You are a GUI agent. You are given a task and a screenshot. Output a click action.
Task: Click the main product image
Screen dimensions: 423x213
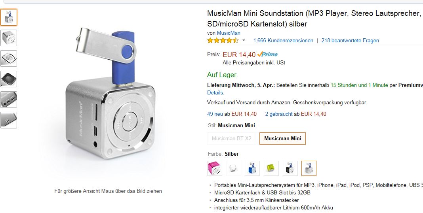point(107,99)
